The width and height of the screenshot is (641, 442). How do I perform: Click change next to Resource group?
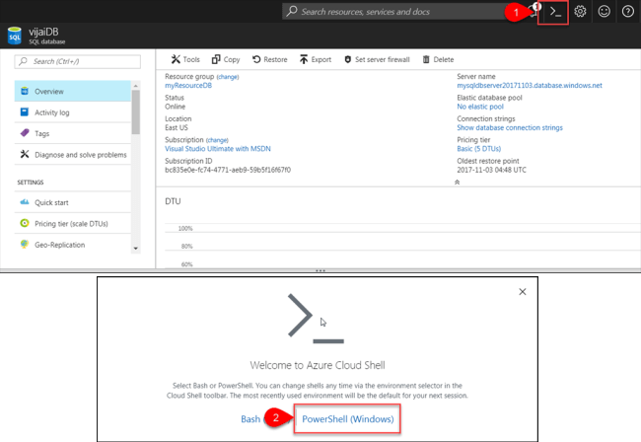pyautogui.click(x=228, y=77)
